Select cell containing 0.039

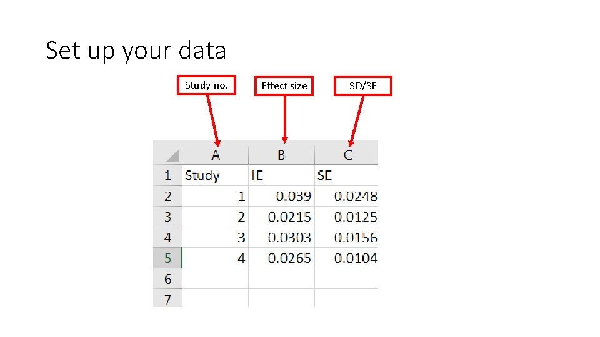(281, 196)
